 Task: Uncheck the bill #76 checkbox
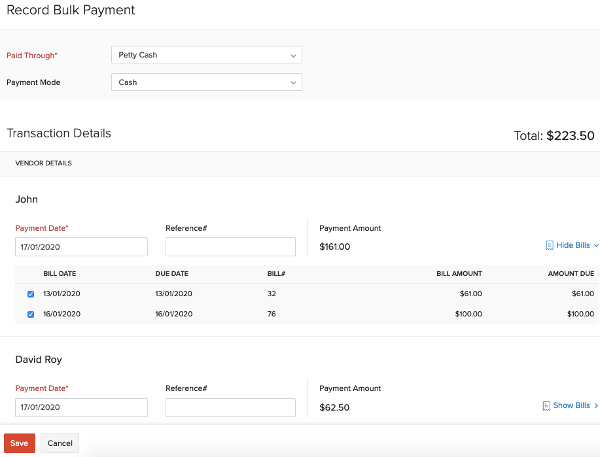click(x=30, y=314)
